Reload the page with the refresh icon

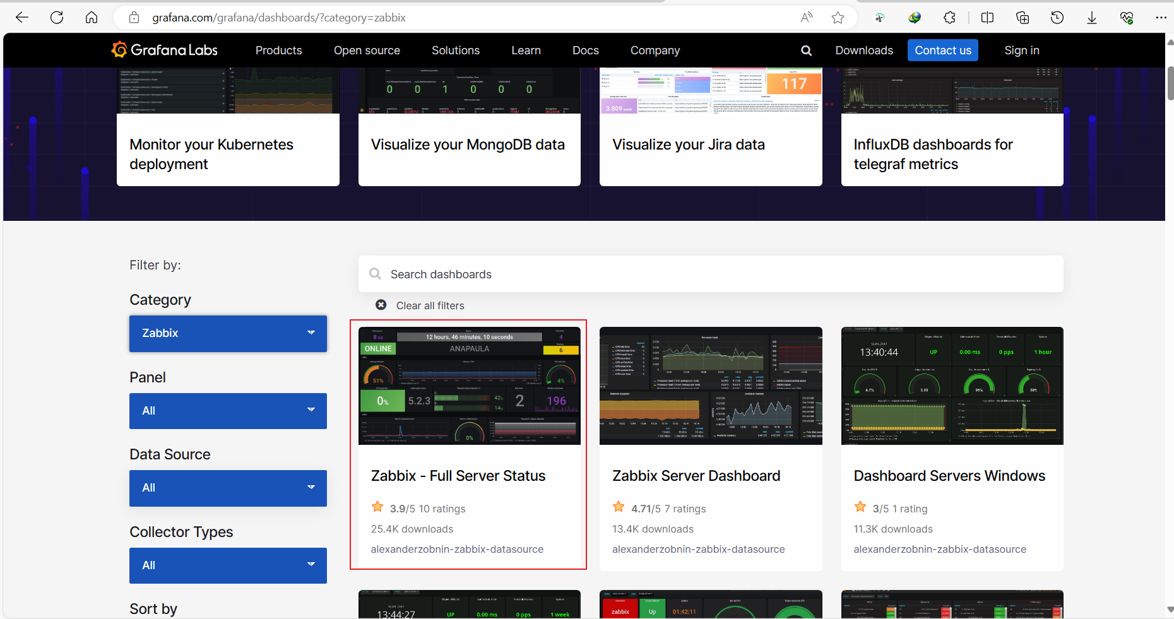pos(57,18)
